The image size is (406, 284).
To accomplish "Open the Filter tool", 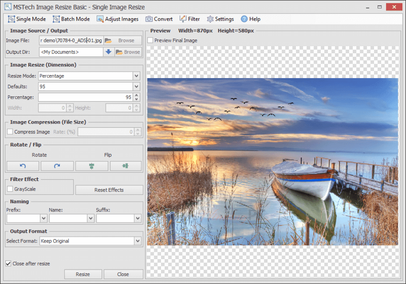I will coord(189,19).
